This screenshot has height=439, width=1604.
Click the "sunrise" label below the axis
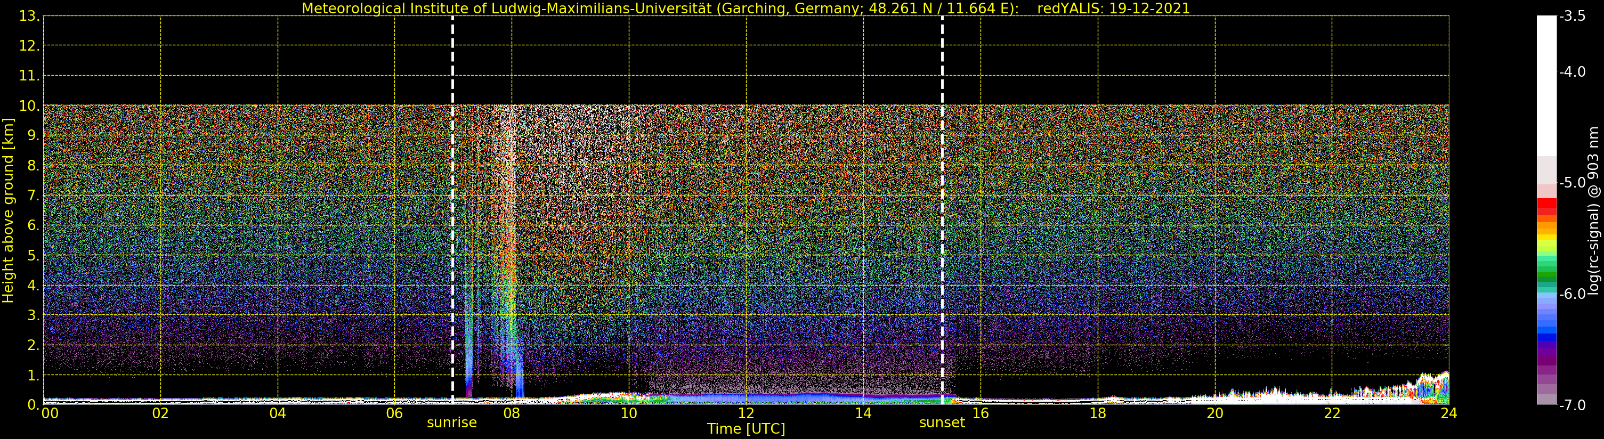pos(451,423)
